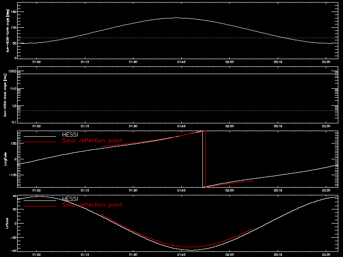343x257 pixels.
Task: Click the minimum of the white Latitude curve
Action: [x=191, y=250]
